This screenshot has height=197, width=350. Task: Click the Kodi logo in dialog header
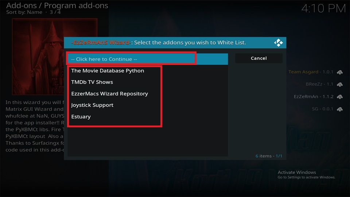click(x=278, y=43)
